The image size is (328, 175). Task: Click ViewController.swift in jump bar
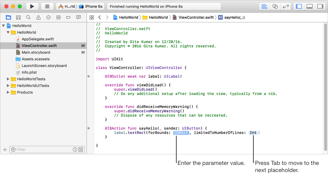coord(193,17)
